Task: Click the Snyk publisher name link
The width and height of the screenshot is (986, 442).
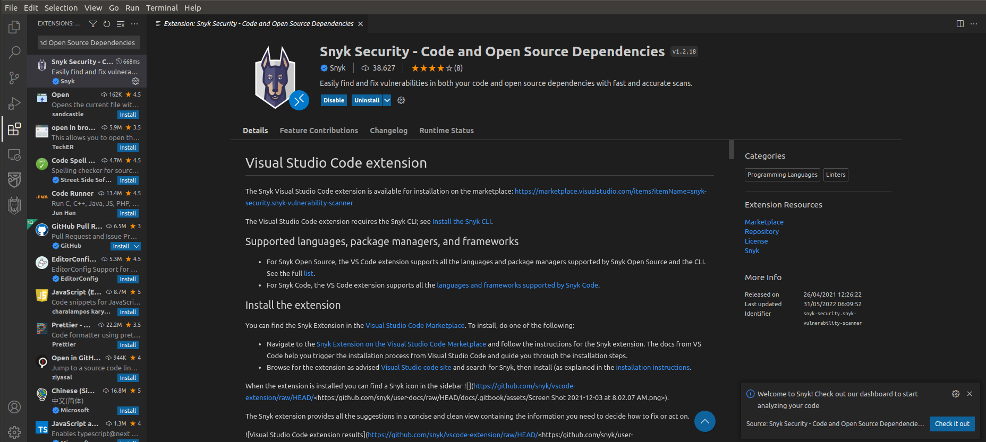Action: [337, 68]
